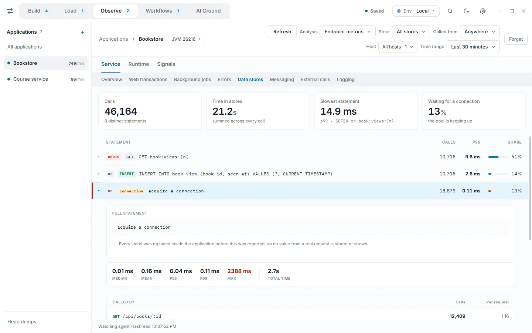
Task: Click the 2388 ms MAX value
Action: [x=239, y=271]
